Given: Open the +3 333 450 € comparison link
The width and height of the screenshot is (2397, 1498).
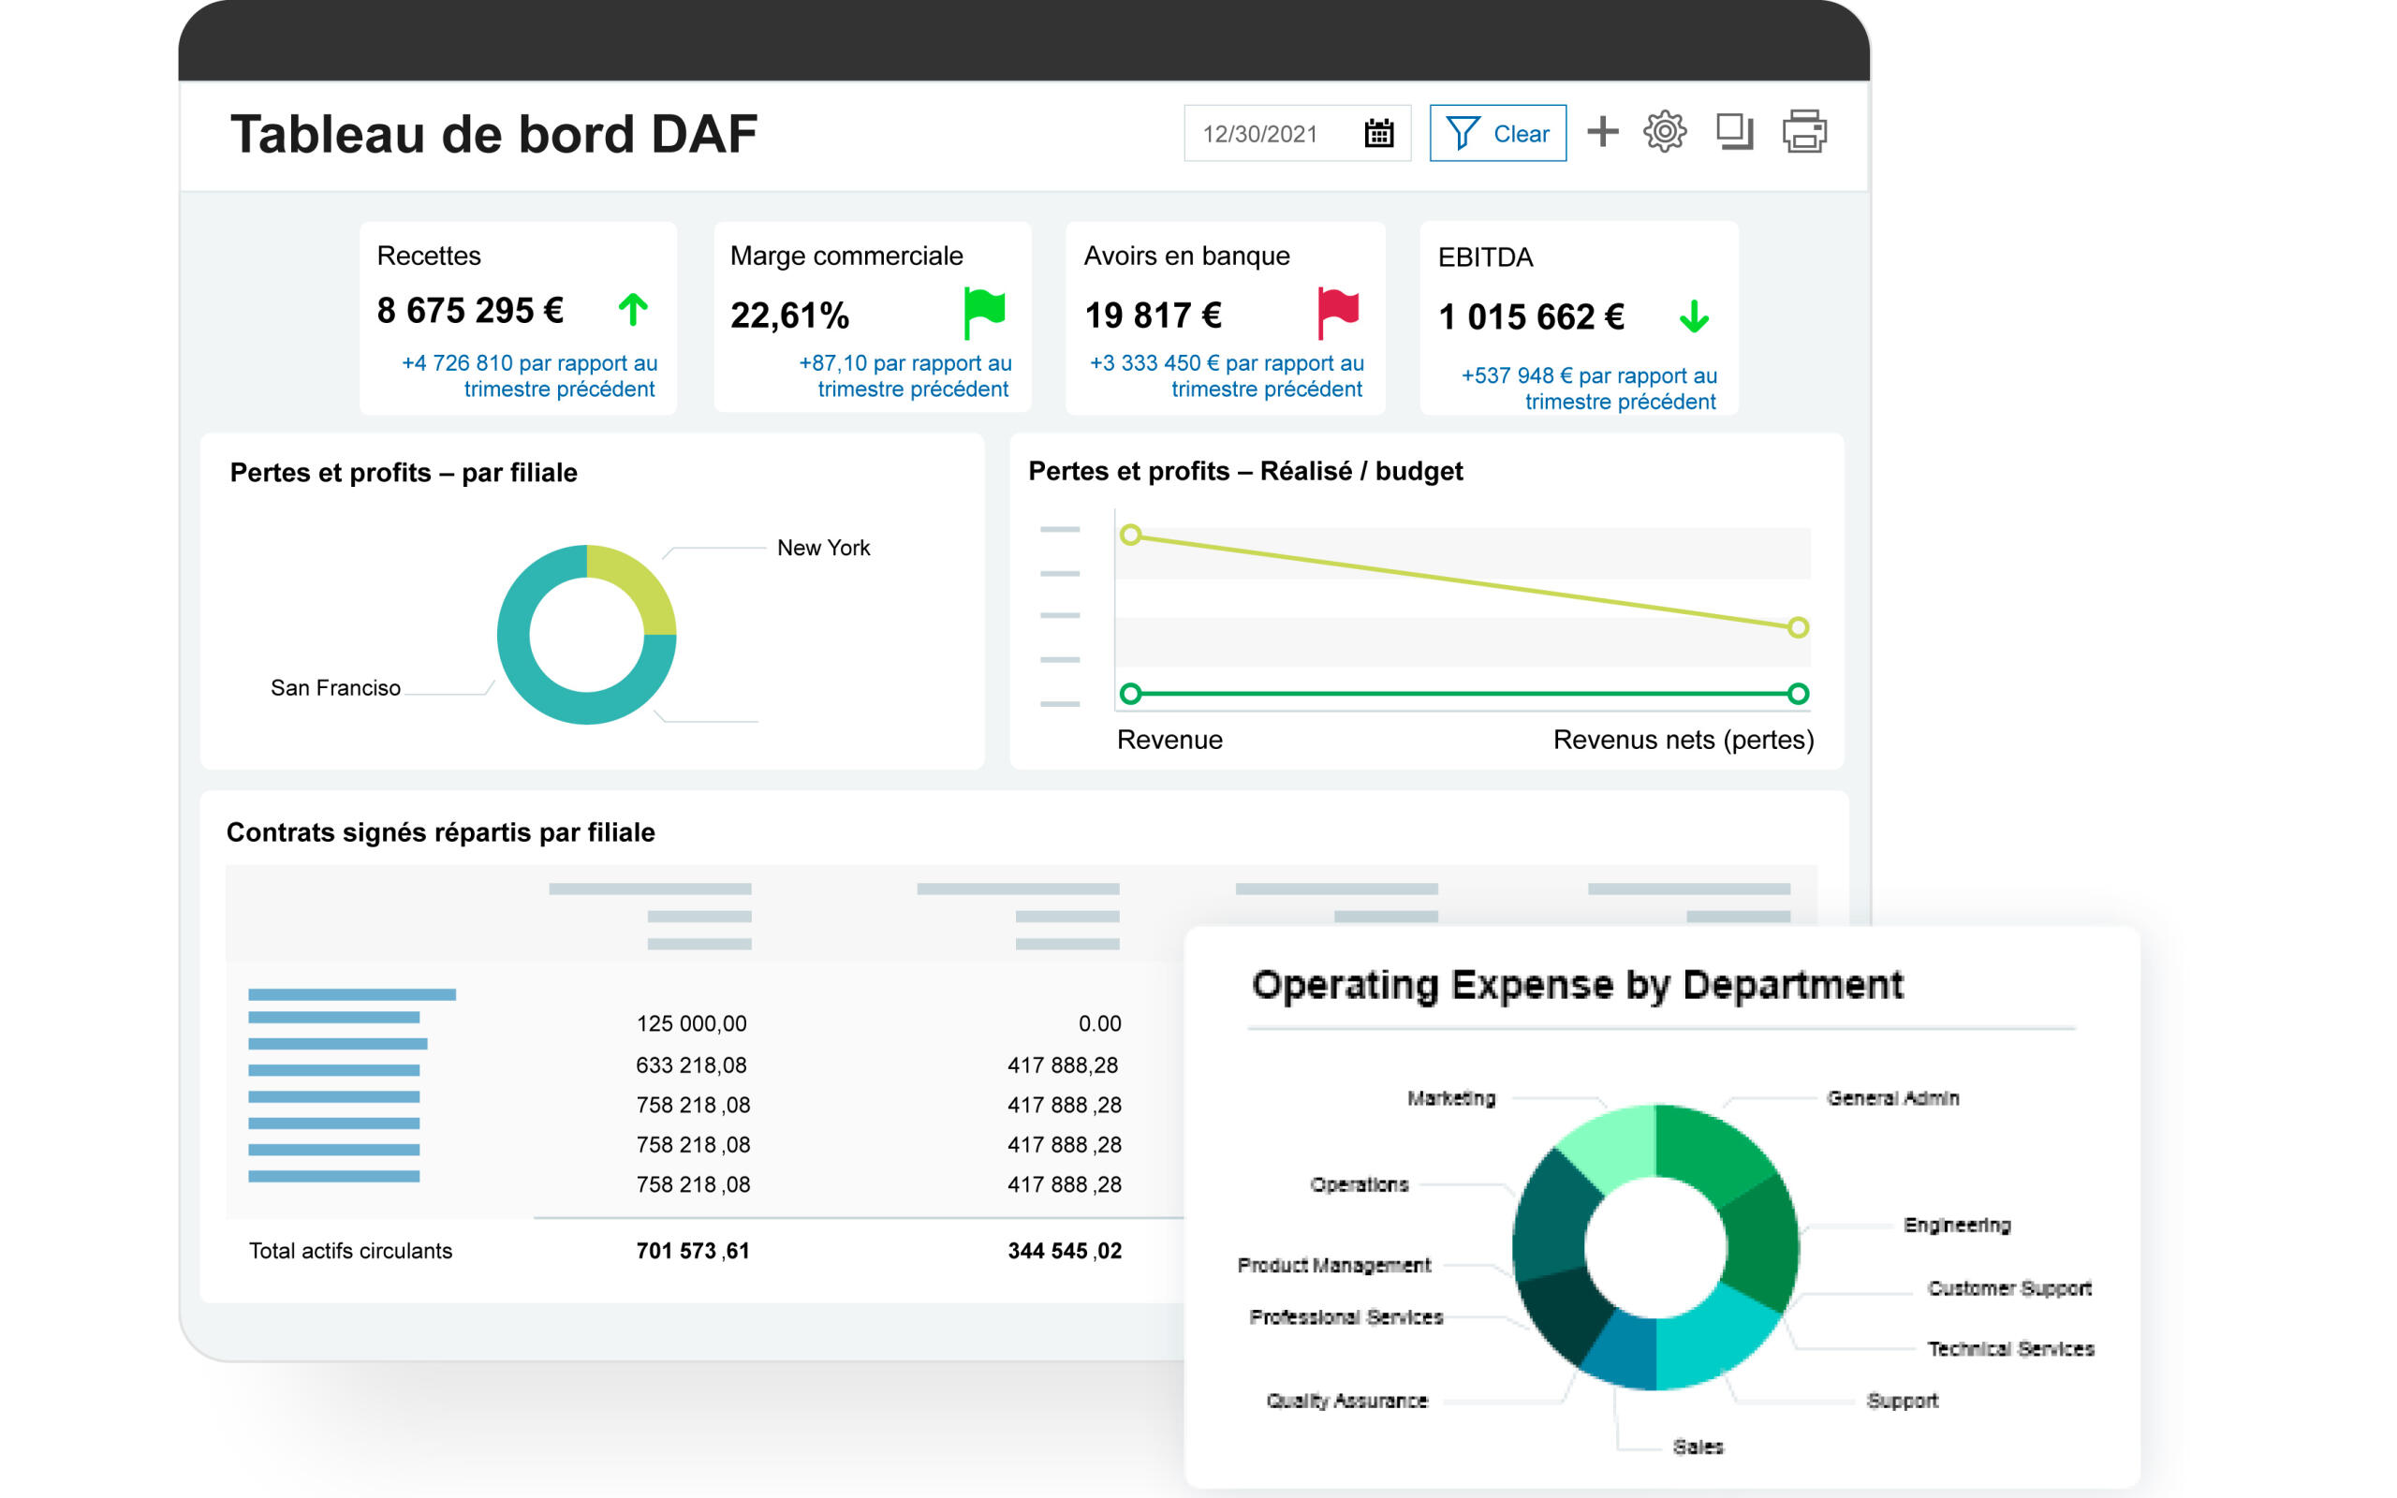Looking at the screenshot, I should (x=1227, y=375).
